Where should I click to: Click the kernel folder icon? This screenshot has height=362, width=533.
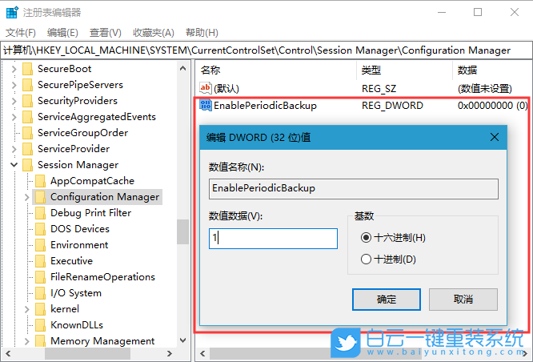pos(41,308)
